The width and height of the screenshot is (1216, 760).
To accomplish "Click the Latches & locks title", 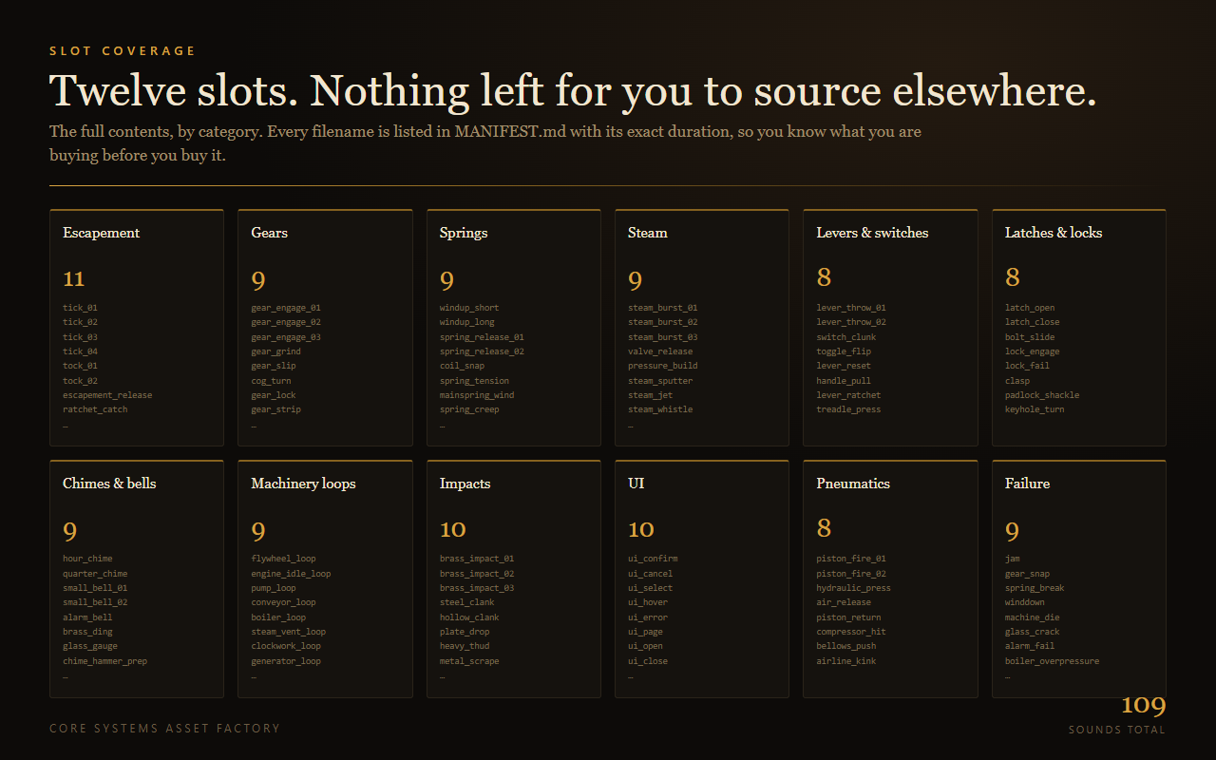I will [1054, 233].
